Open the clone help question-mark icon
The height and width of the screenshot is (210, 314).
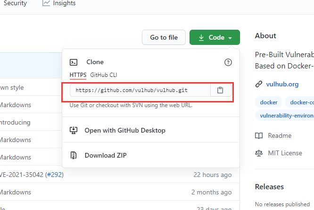(228, 62)
